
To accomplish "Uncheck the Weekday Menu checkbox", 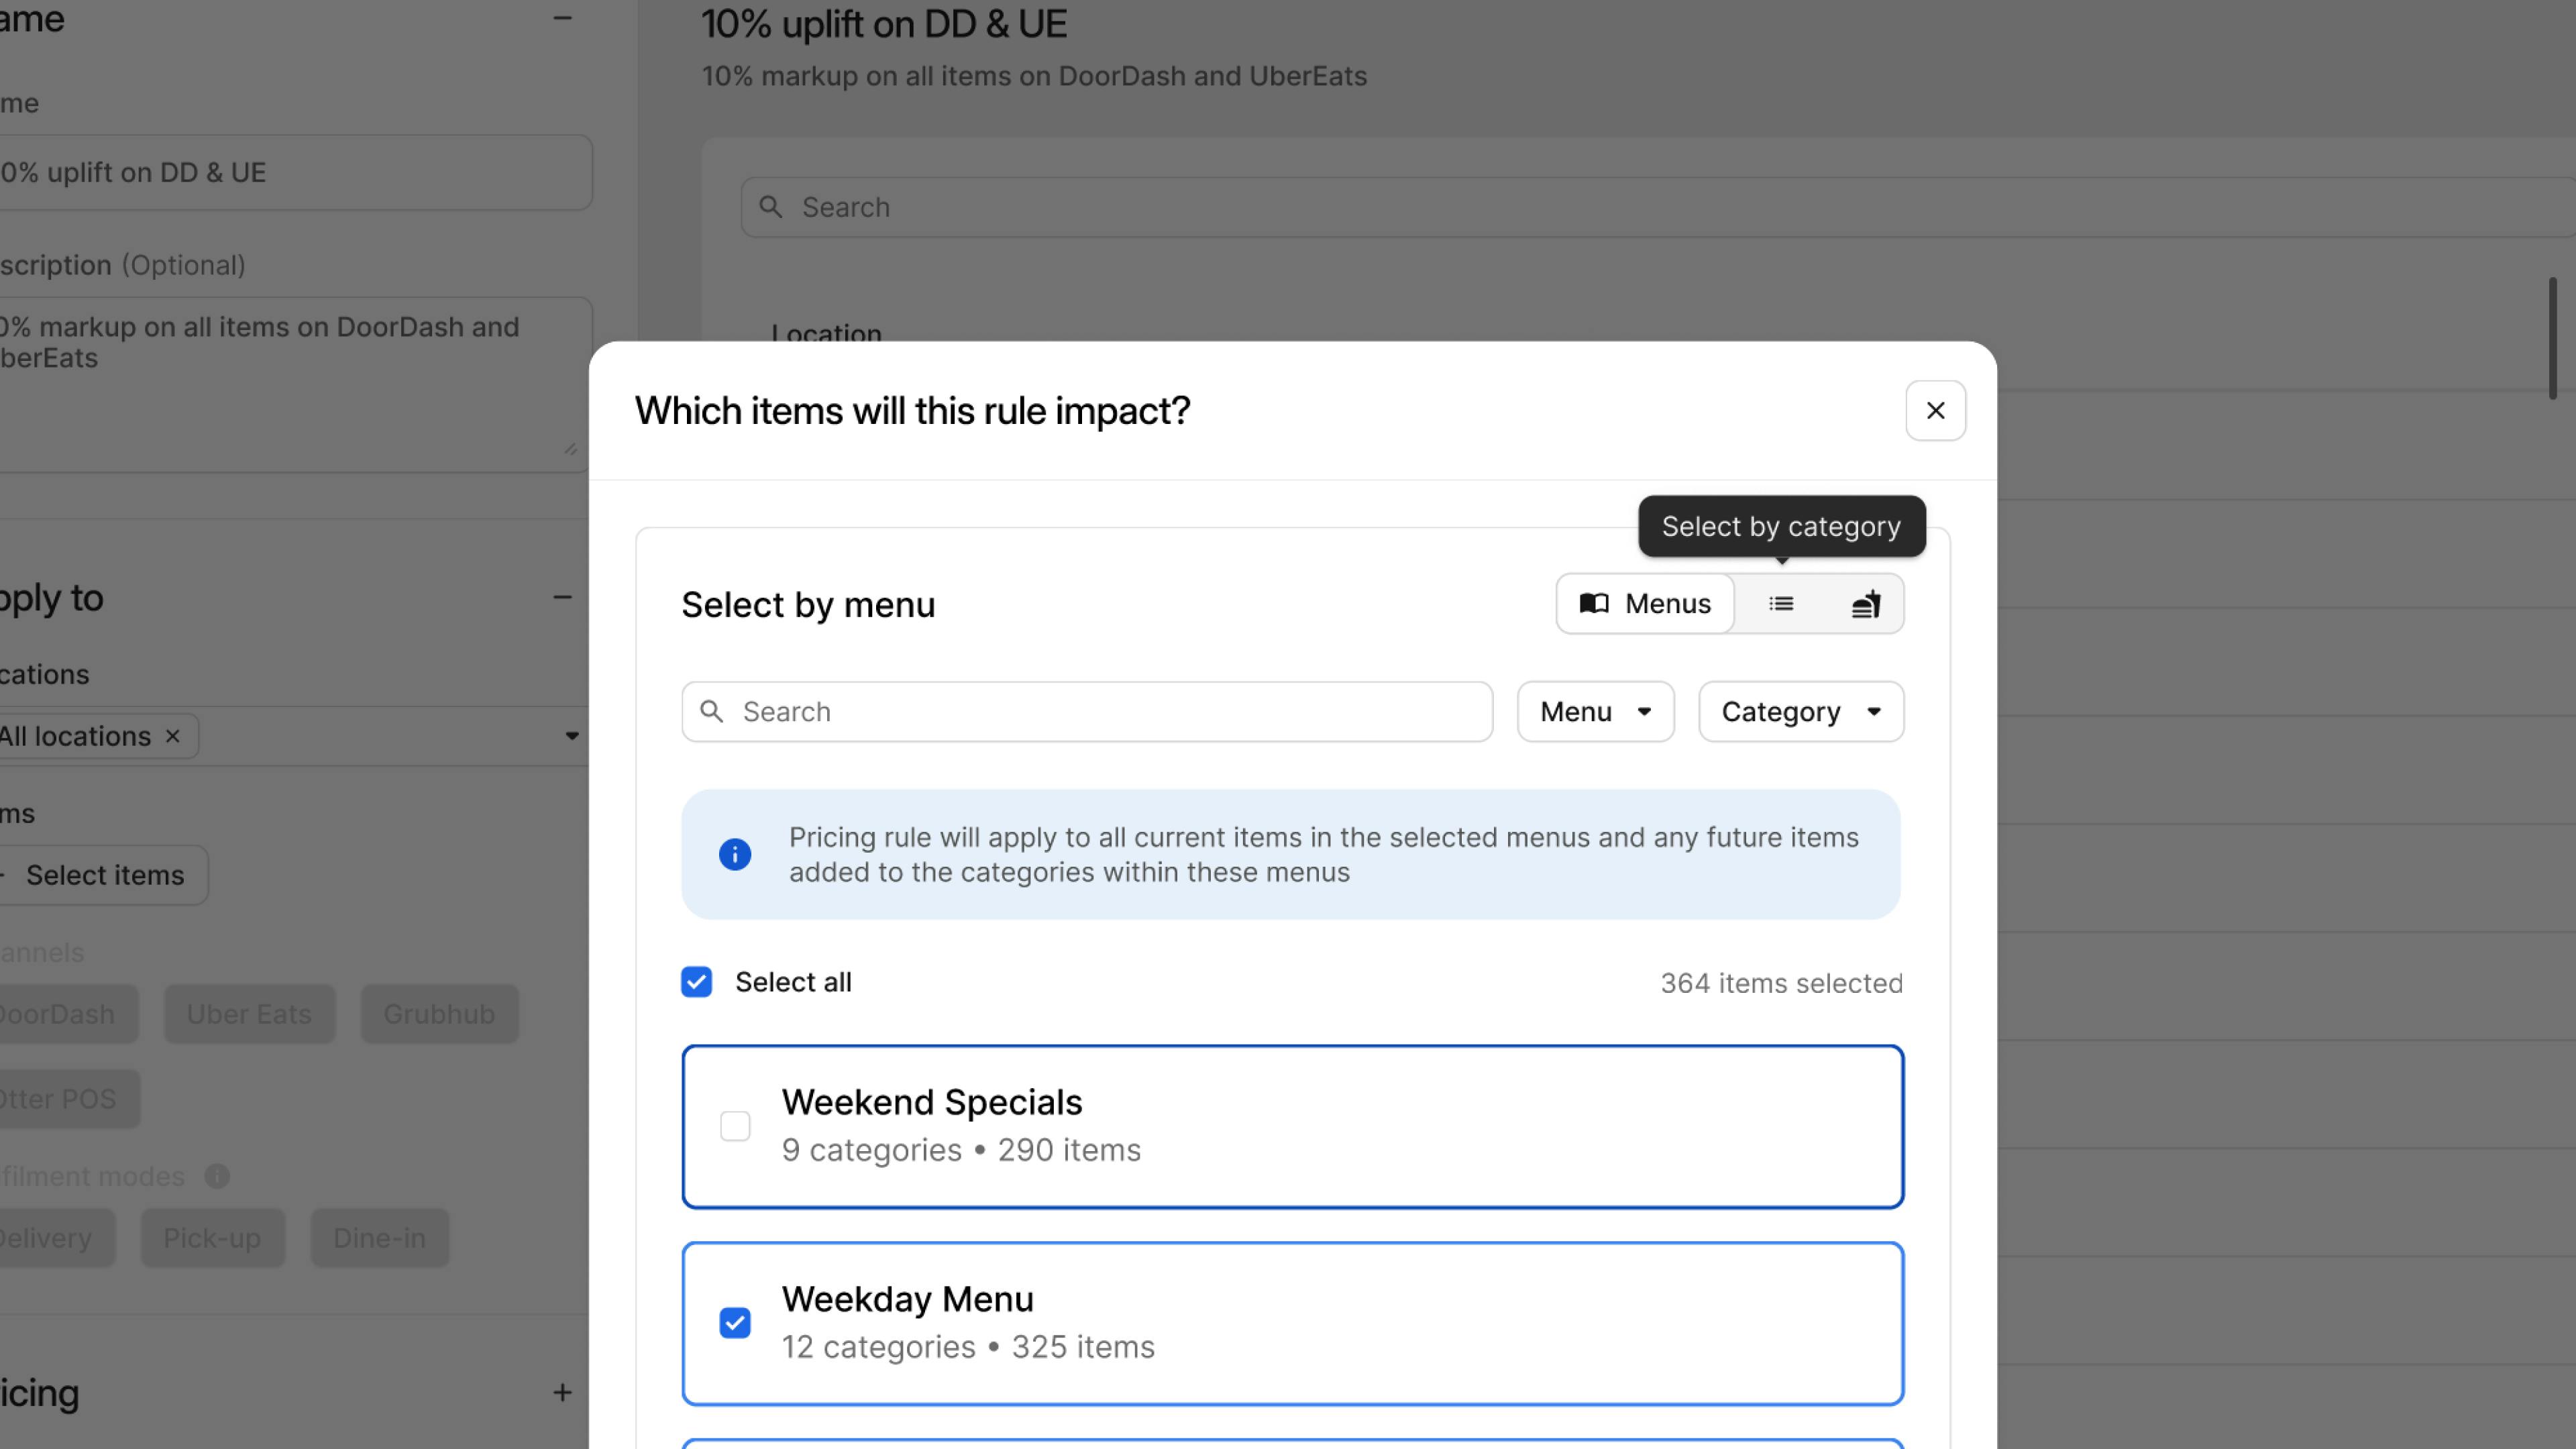I will pos(735,1323).
